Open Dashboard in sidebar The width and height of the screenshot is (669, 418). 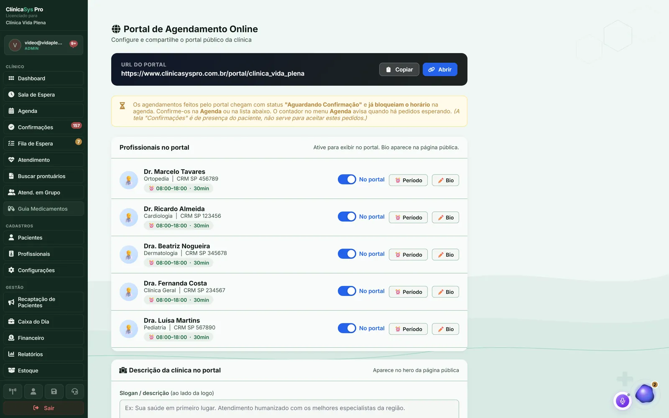(43, 78)
